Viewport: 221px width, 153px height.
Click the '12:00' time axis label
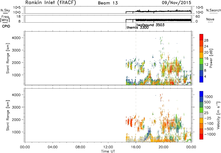(108, 147)
